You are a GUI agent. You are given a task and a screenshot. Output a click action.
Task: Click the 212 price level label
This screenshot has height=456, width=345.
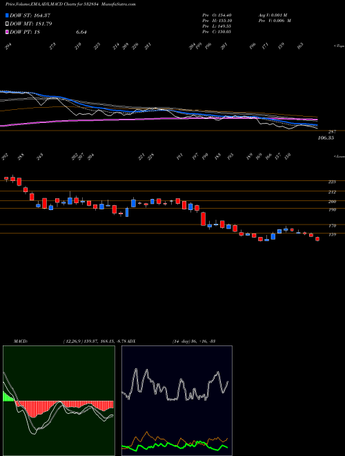pyautogui.click(x=332, y=192)
